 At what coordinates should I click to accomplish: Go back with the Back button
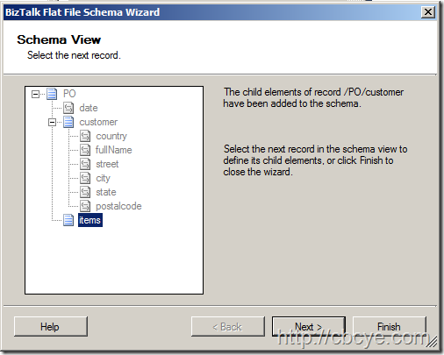(x=228, y=327)
